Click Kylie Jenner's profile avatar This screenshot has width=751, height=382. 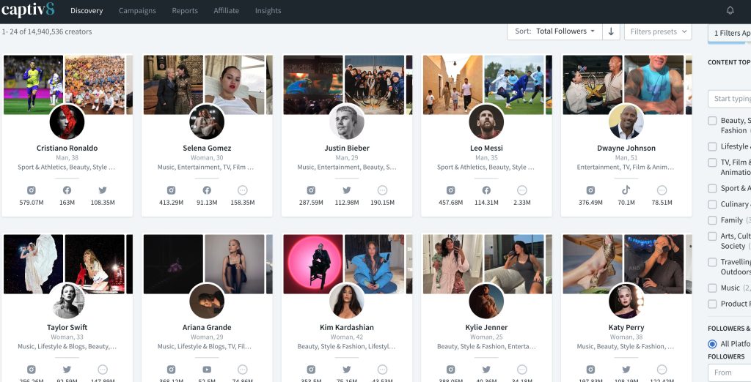click(487, 301)
